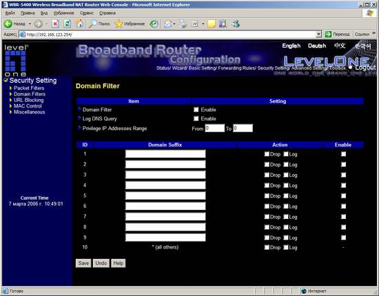
Task: Click the Media toolbar icon
Action: pos(154,23)
